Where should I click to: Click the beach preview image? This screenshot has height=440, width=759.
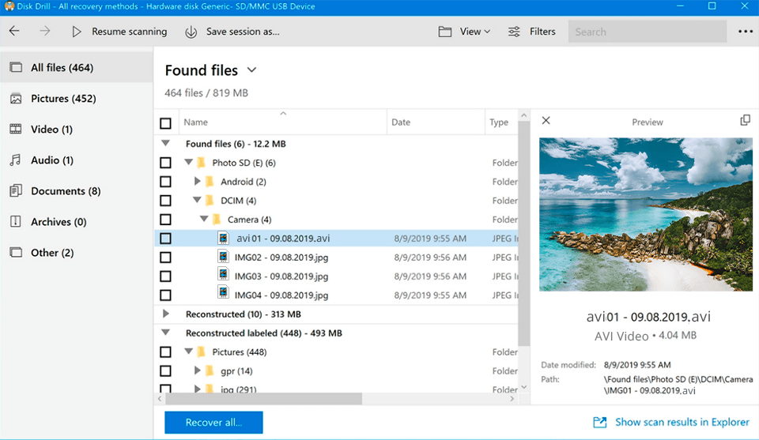pyautogui.click(x=646, y=215)
